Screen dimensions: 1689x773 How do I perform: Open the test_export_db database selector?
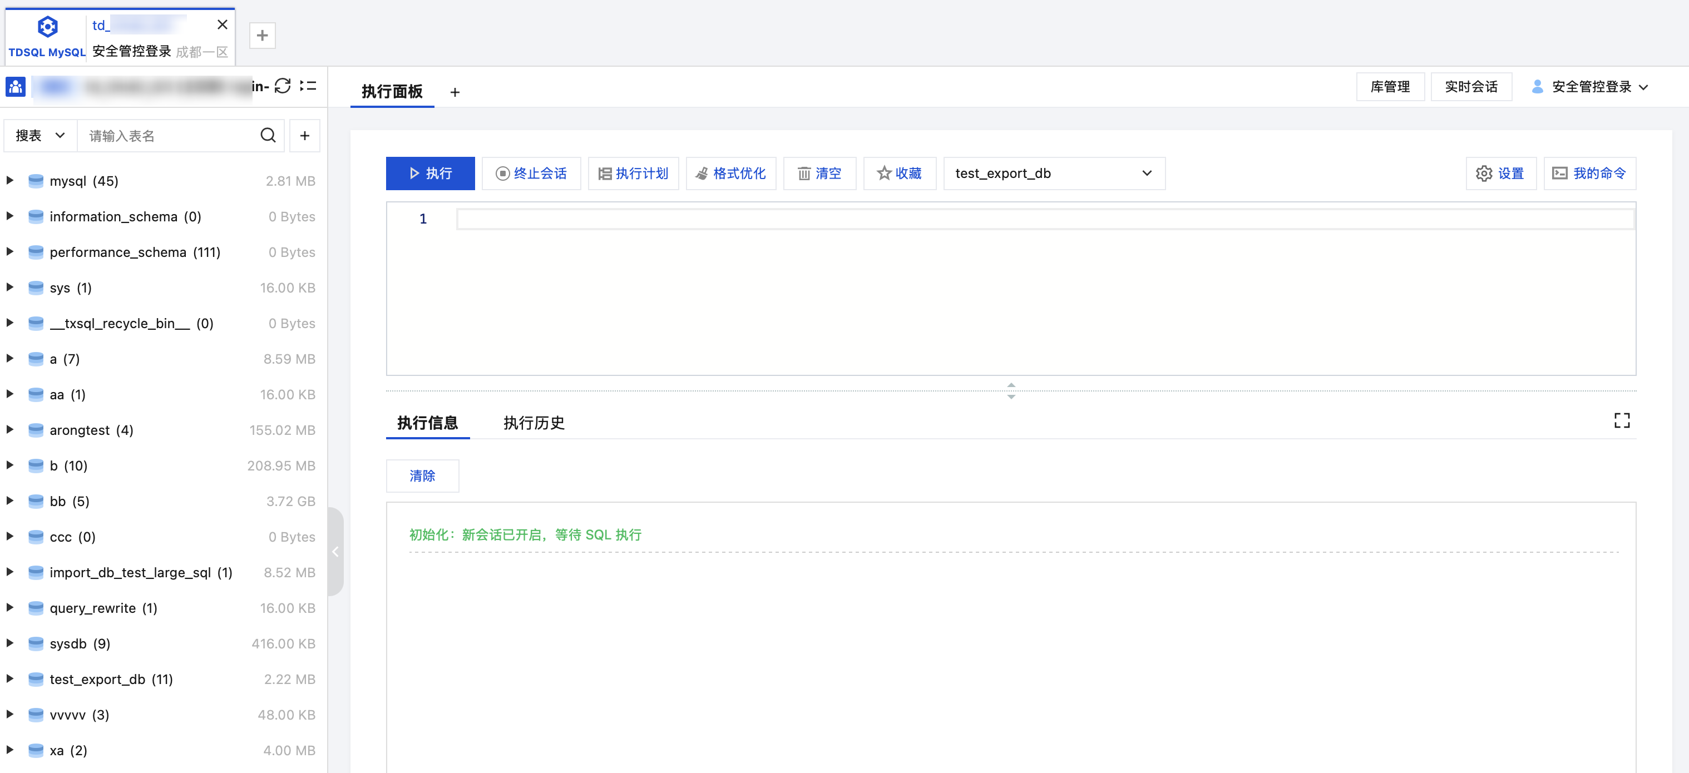pyautogui.click(x=1054, y=174)
